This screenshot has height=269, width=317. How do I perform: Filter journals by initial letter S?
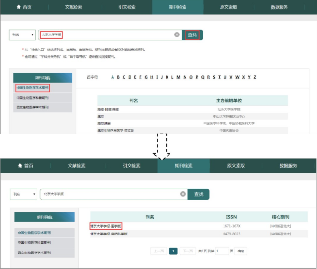pyautogui.click(x=214, y=77)
